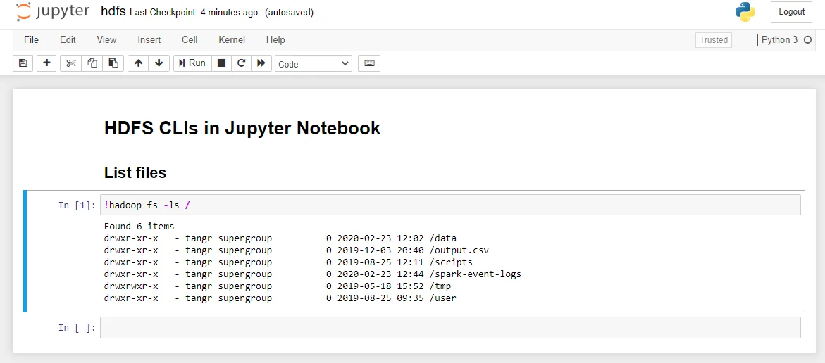Viewport: 825px width, 363px height.
Task: Move selected cell up arrow
Action: click(x=138, y=63)
